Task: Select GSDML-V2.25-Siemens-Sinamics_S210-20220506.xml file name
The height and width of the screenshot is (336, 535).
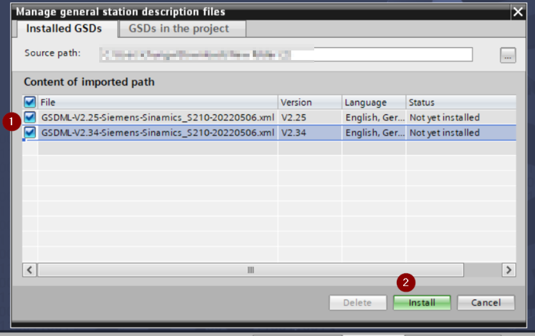Action: 157,118
